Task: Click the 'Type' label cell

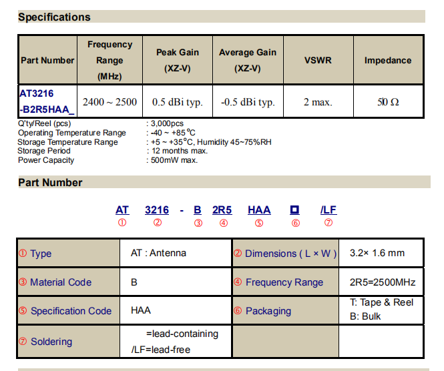Action: pos(69,254)
